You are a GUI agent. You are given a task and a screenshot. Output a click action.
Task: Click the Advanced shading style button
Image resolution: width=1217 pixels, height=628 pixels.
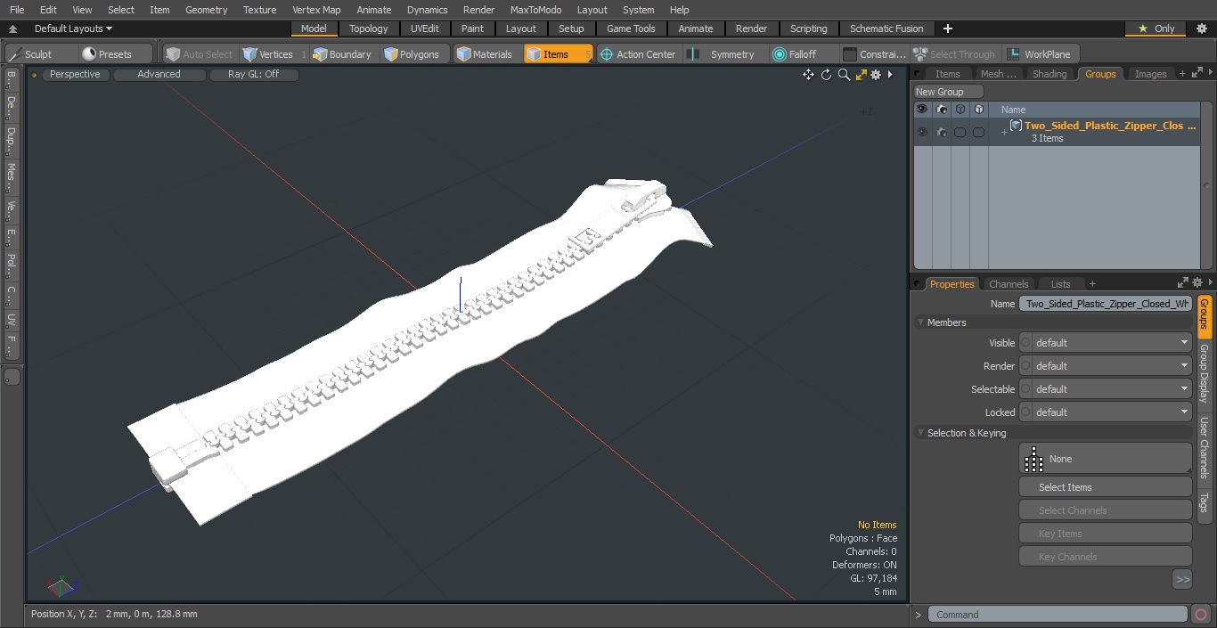[159, 75]
